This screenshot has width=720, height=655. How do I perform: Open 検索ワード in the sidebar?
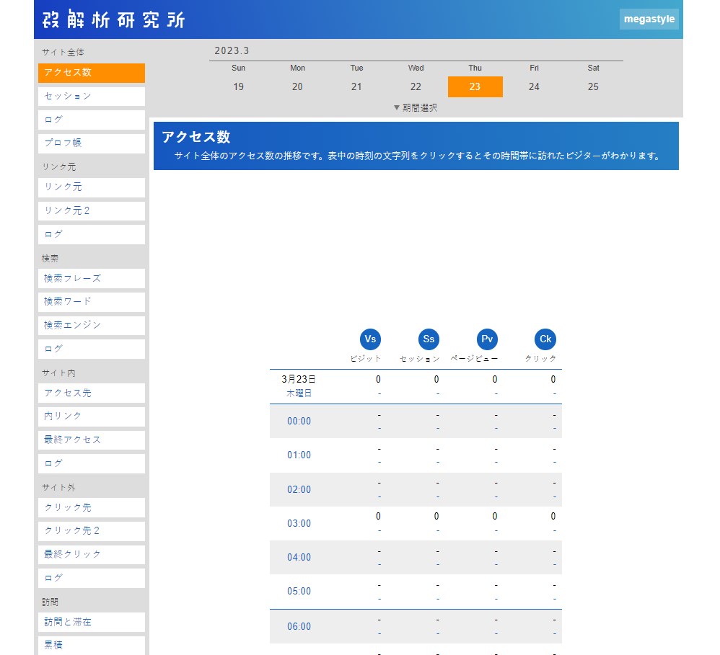pos(92,302)
